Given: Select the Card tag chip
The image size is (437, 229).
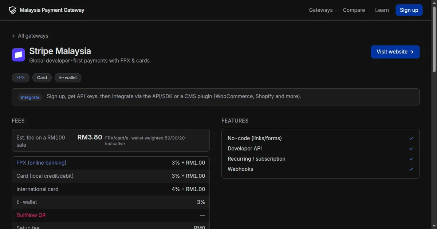Looking at the screenshot, I should 42,78.
